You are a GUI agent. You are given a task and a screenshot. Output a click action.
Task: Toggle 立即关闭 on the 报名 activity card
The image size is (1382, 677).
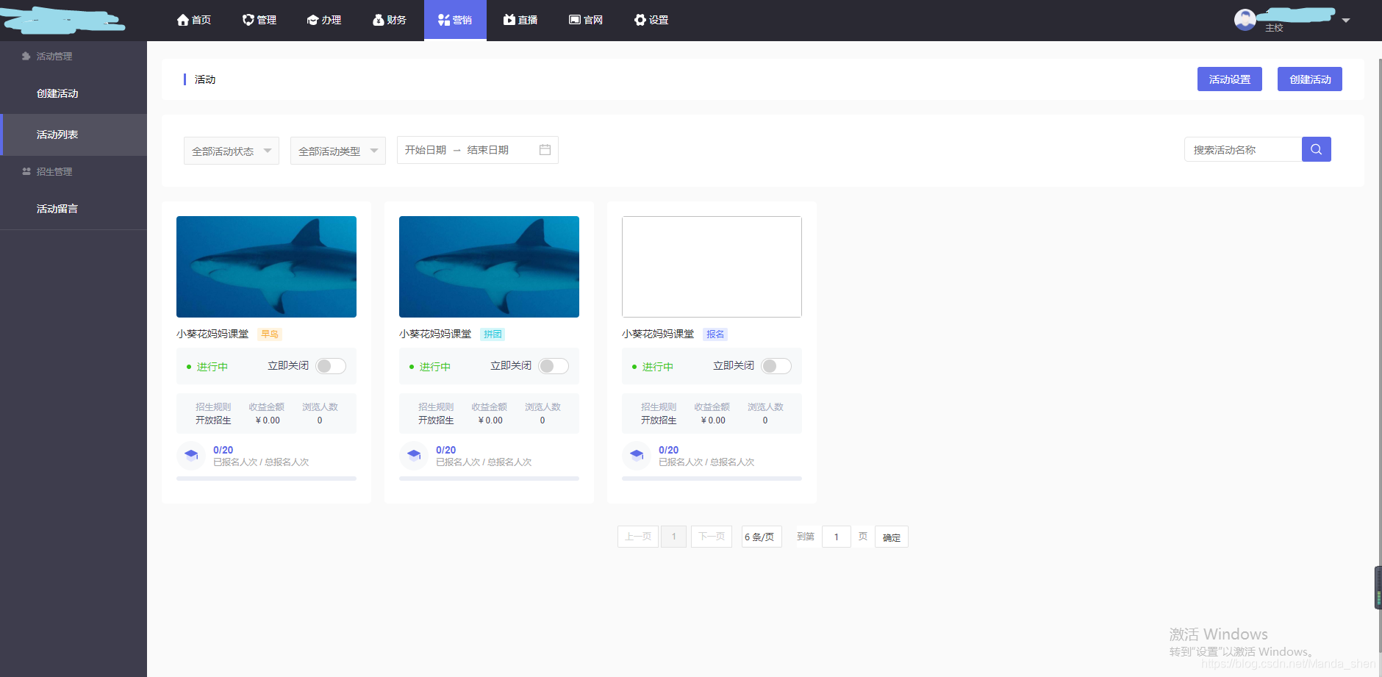click(776, 365)
